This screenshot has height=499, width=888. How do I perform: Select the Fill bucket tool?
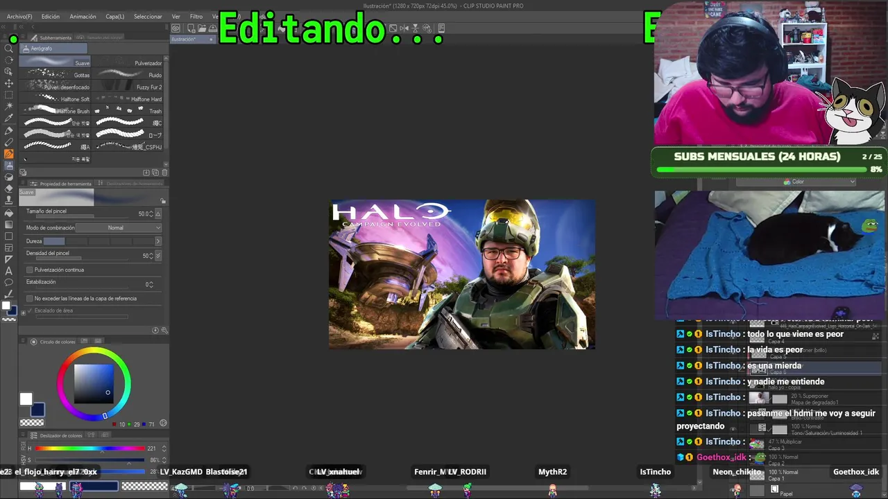(9, 212)
